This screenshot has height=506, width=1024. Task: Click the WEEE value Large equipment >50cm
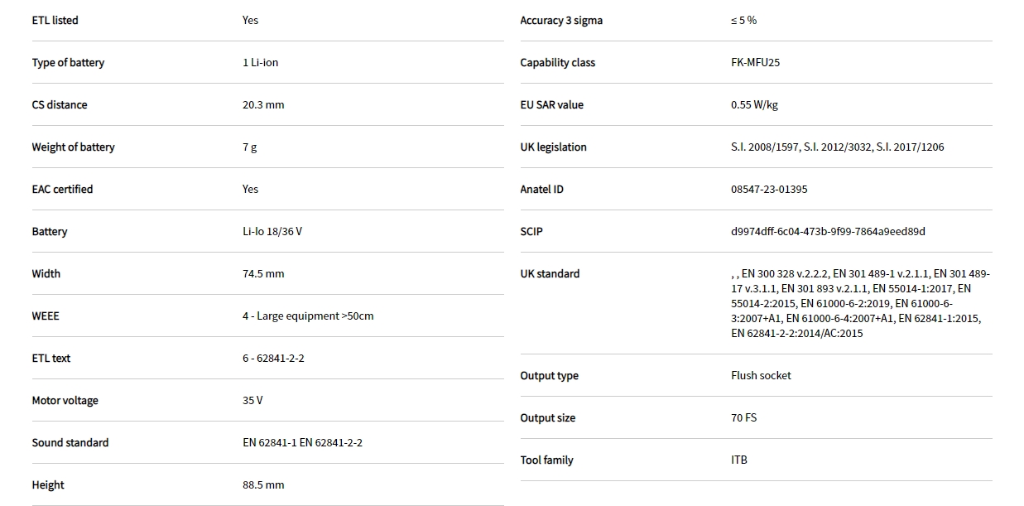tap(308, 316)
